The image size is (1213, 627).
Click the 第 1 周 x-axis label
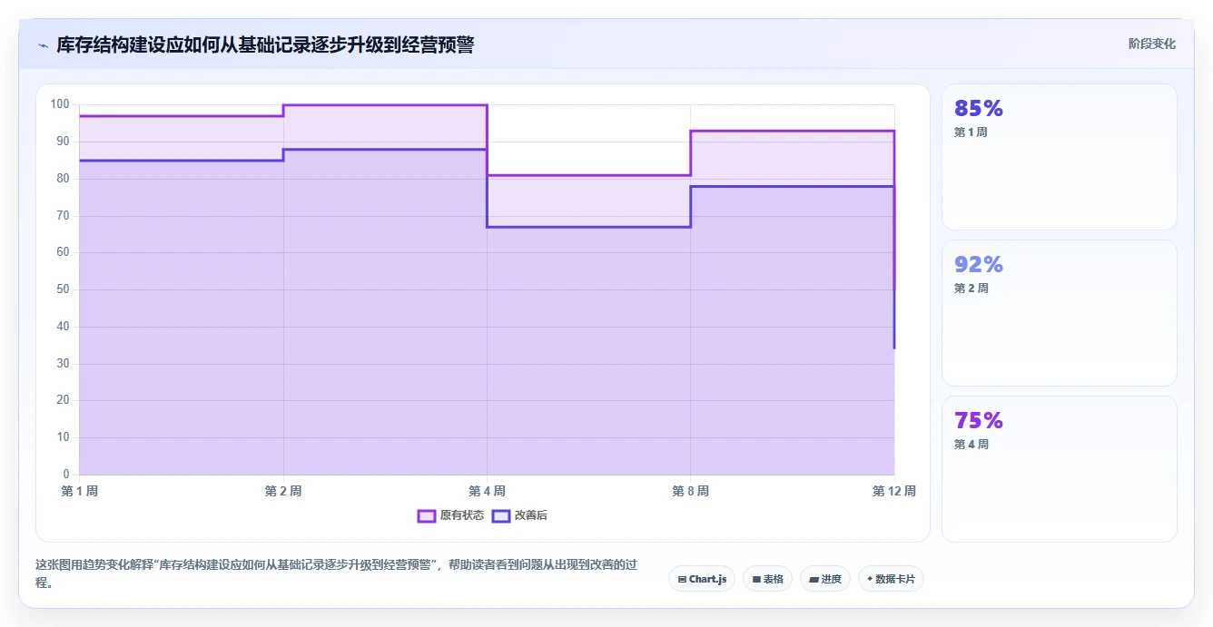tap(80, 491)
